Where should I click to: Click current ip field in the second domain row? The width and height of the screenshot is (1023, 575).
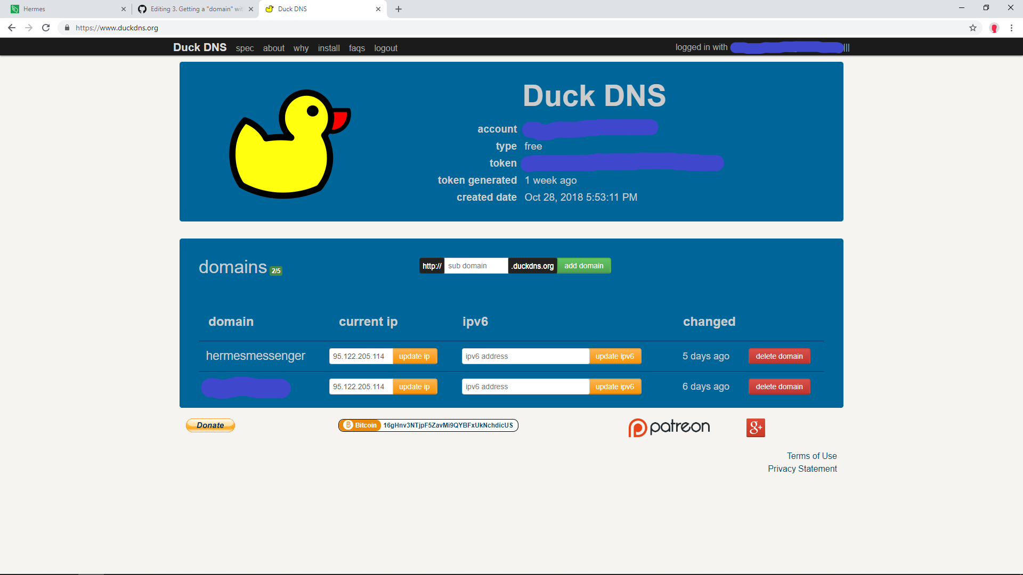(x=361, y=387)
